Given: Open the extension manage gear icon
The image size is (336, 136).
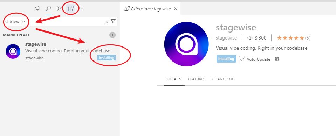Looking at the screenshot, I should point(277,59).
